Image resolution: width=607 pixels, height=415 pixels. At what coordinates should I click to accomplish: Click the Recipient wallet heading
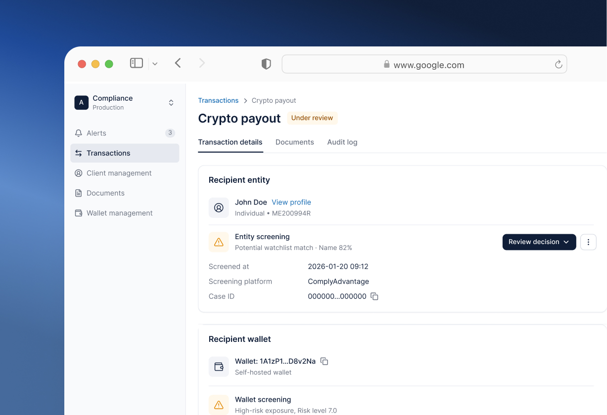click(x=240, y=339)
